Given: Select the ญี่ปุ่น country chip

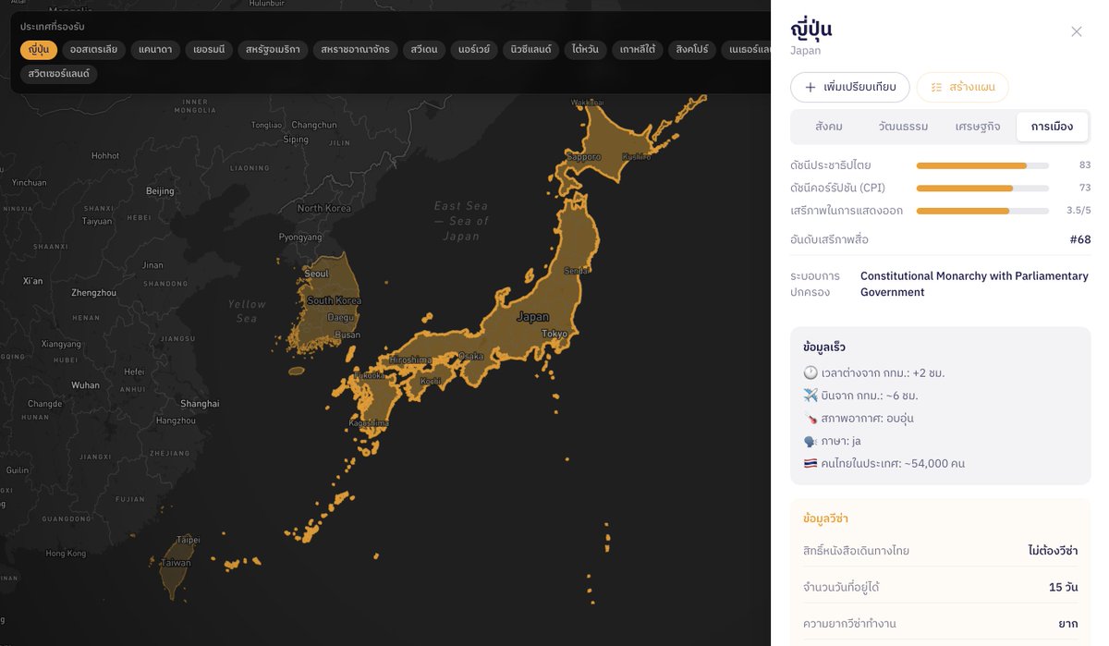Looking at the screenshot, I should (39, 50).
